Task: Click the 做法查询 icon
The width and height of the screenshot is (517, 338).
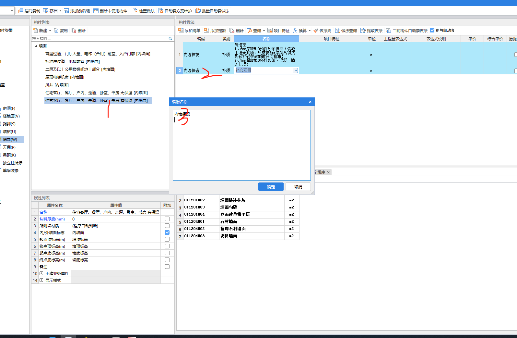Action: click(337, 31)
